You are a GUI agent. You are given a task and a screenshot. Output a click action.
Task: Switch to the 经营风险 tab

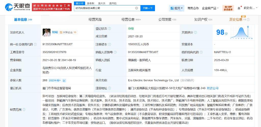(95, 20)
